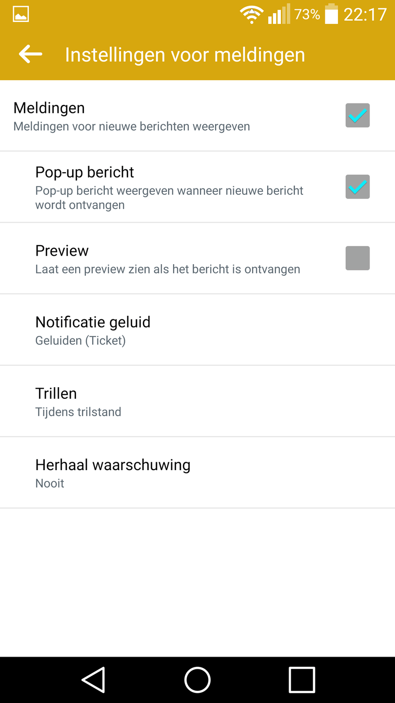The height and width of the screenshot is (703, 395).
Task: Tap the back arrow in header
Action: pos(30,54)
